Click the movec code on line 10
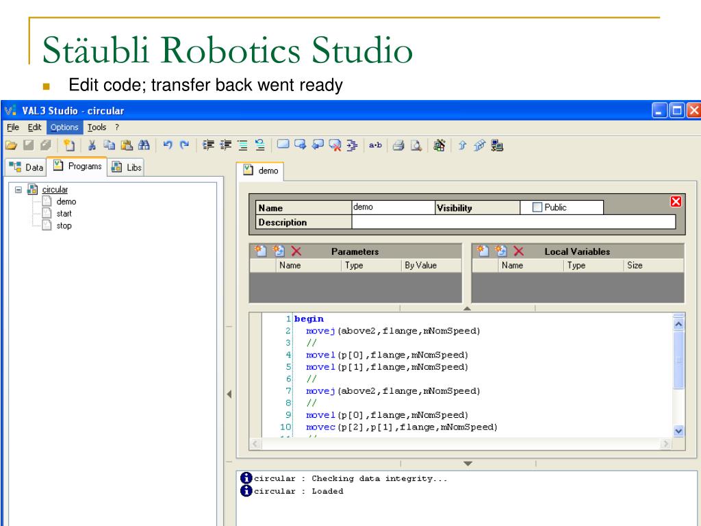This screenshot has width=701, height=526. click(x=401, y=427)
